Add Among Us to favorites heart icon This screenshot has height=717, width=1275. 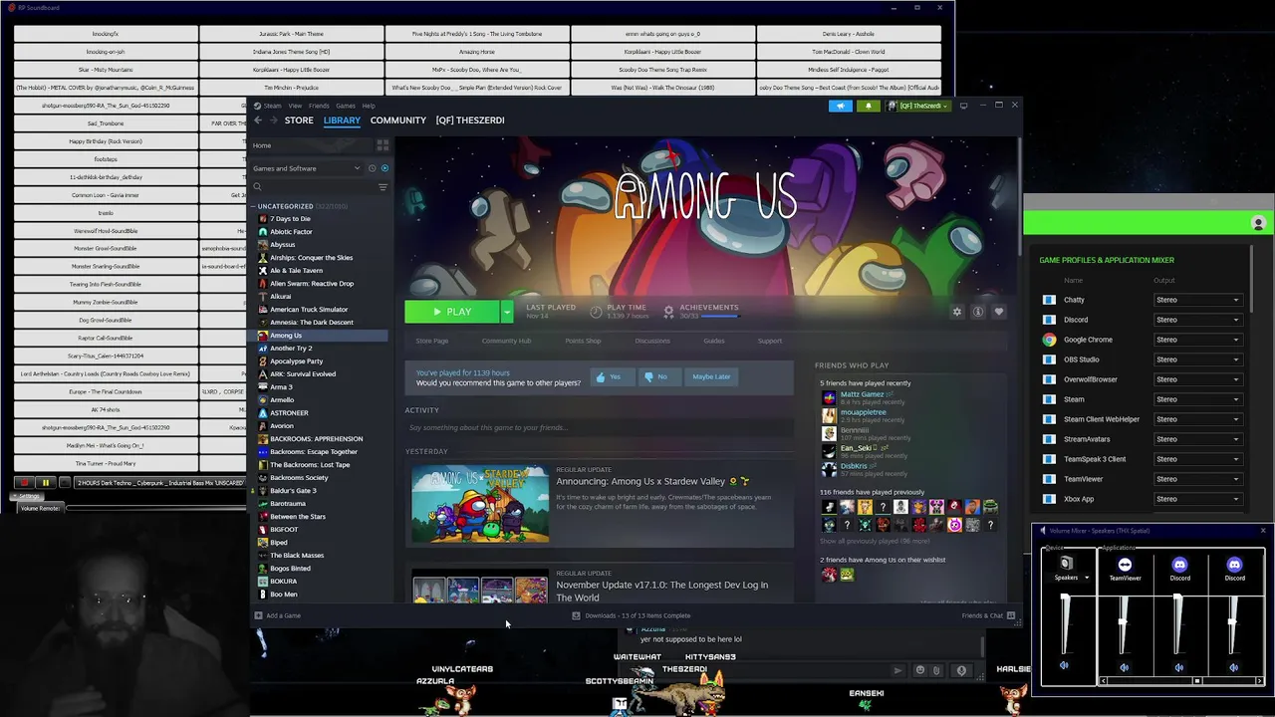pos(999,312)
